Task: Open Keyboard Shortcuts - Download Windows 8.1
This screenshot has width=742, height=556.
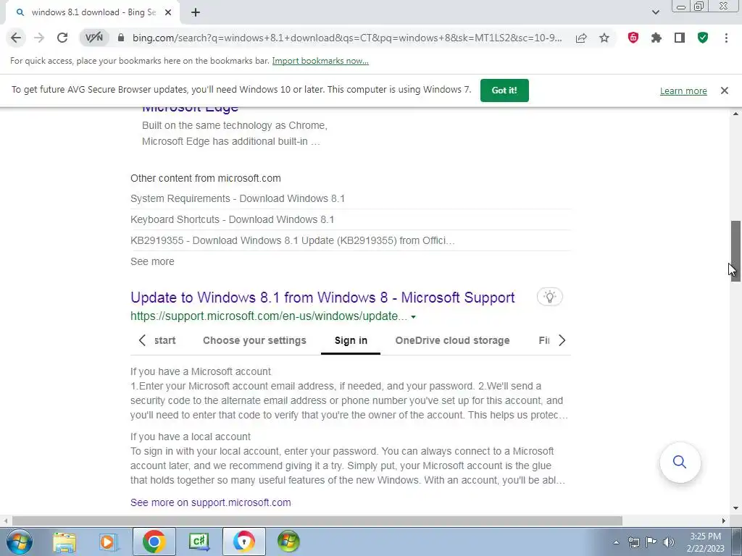Action: point(233,219)
